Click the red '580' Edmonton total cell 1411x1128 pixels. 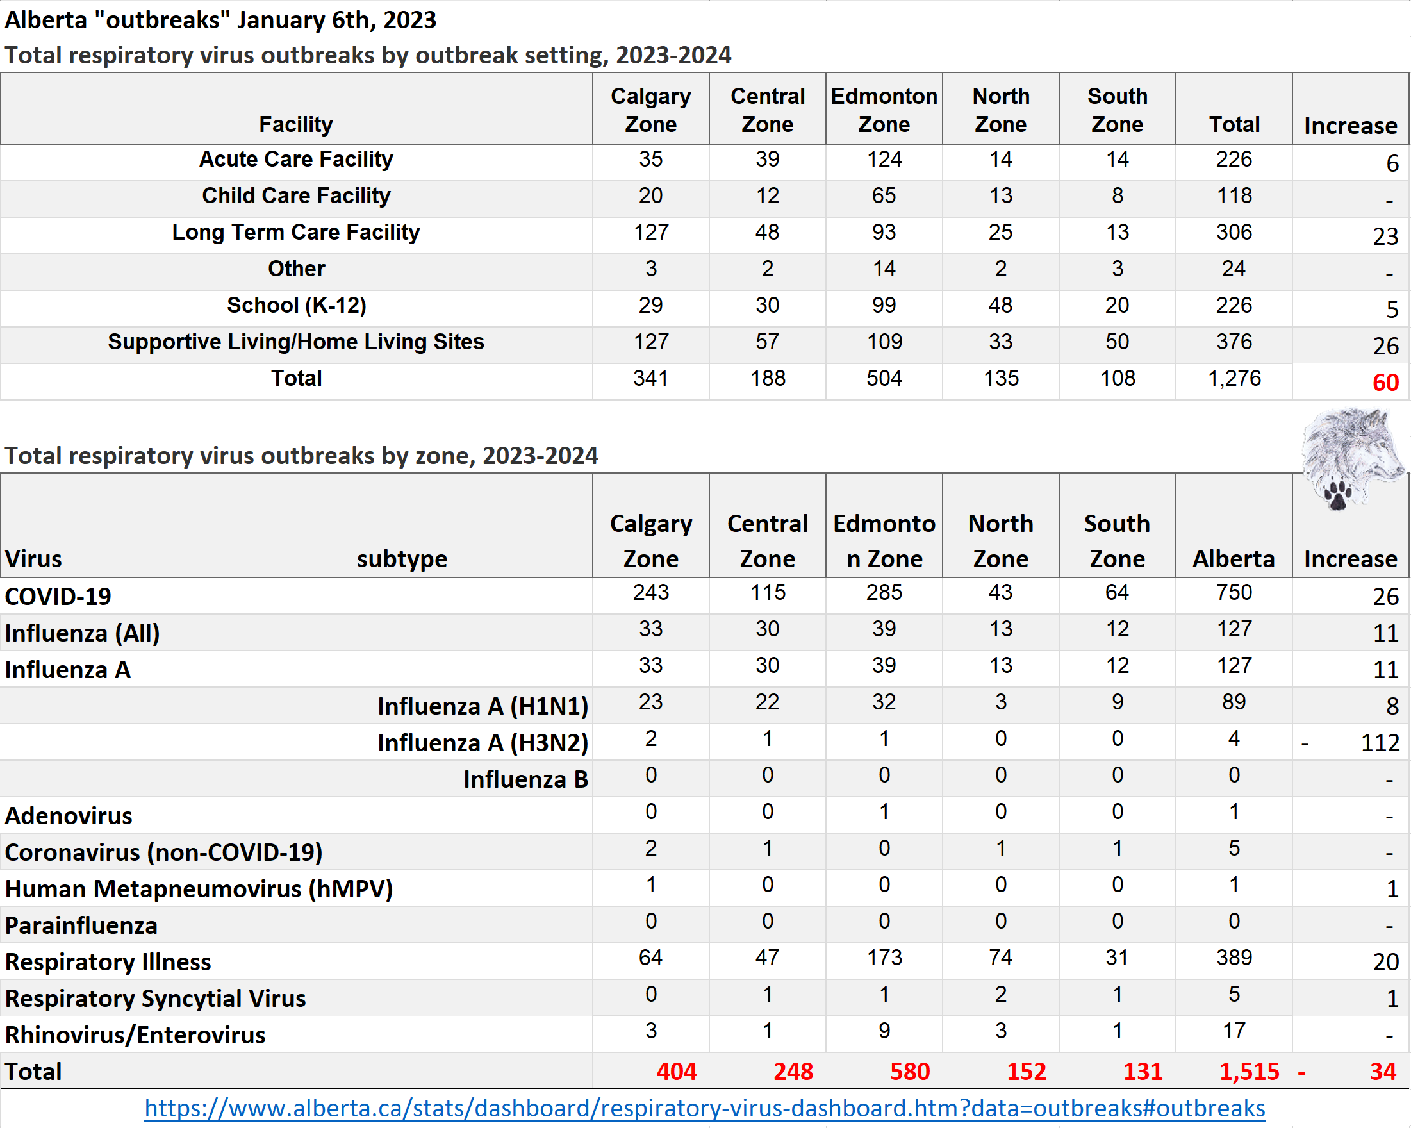pos(911,1072)
